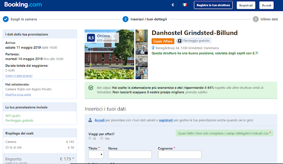Open the Italian flag language selector
The width and height of the screenshot is (283, 164).
click(185, 5)
